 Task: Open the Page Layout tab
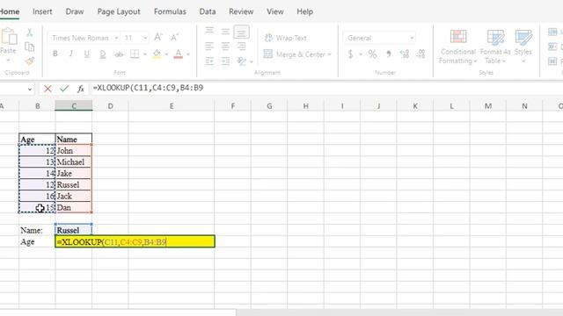[119, 11]
